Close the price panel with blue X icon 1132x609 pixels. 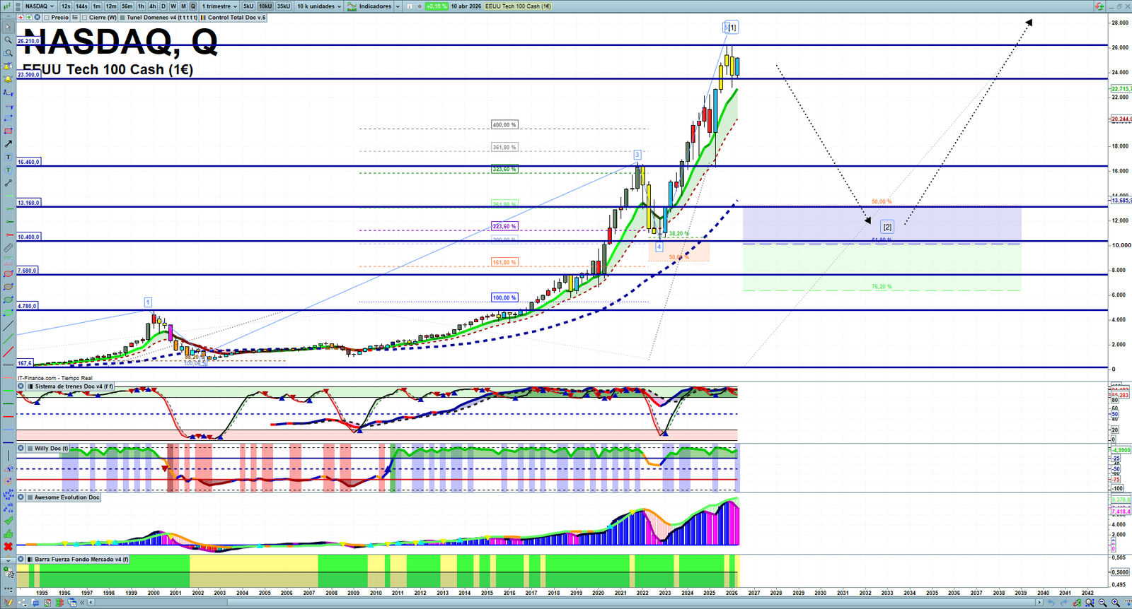(37, 18)
